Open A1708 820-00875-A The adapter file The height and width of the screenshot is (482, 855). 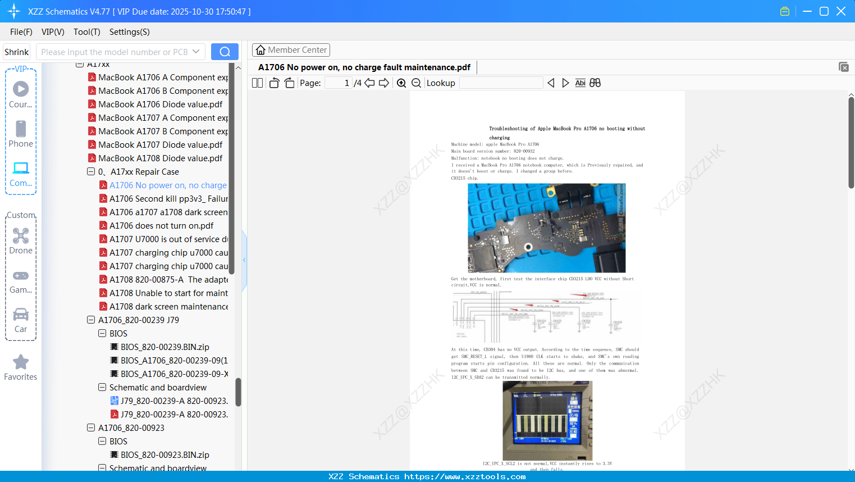163,280
